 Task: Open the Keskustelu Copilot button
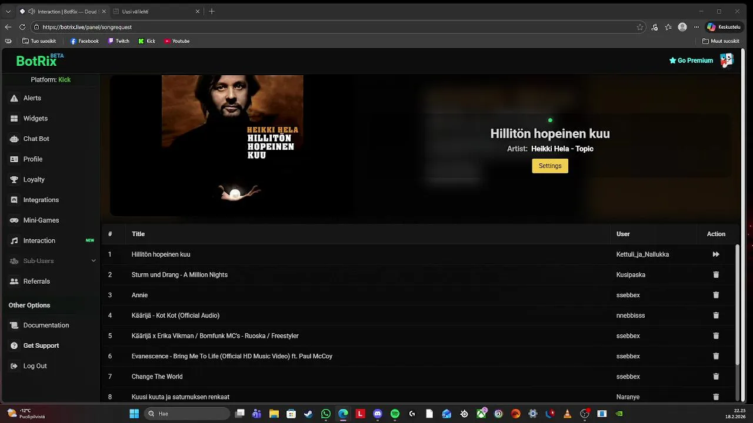(x=724, y=27)
